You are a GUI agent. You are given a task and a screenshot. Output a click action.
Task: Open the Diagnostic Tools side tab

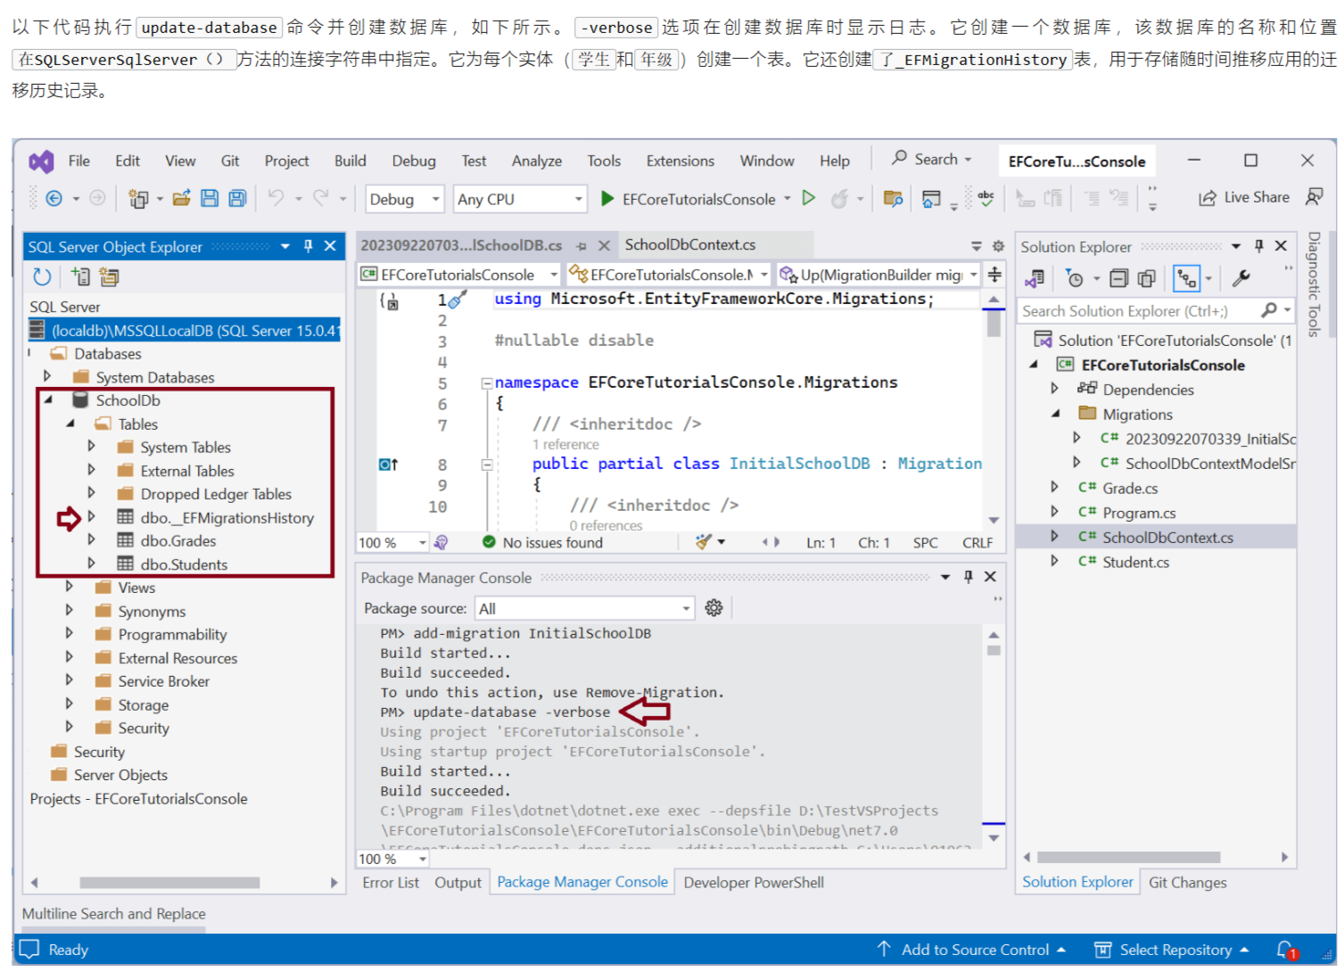click(1314, 284)
